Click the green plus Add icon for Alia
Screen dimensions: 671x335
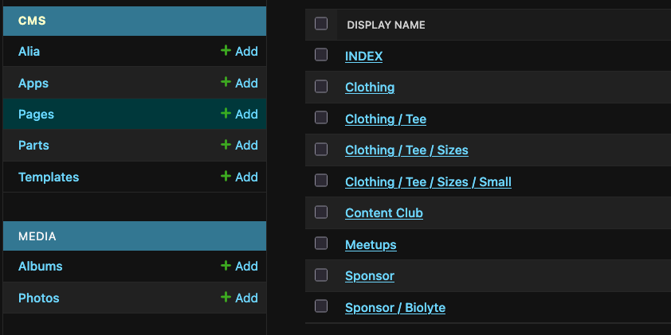click(x=226, y=51)
